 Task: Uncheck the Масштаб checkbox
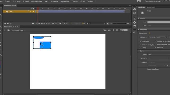coord(155,47)
